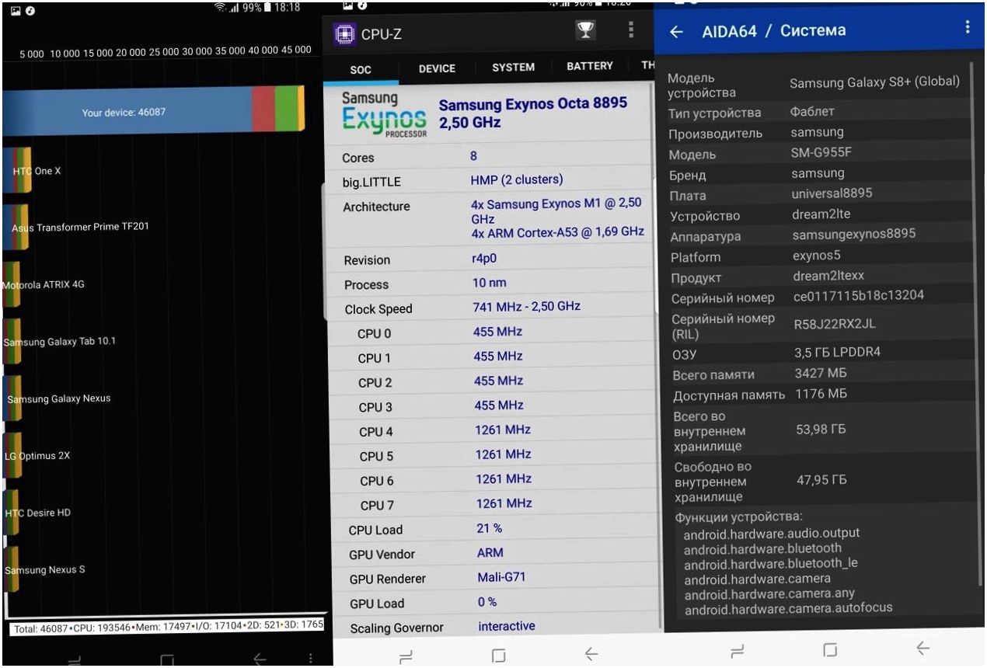Tap the 'Samsung Galaxy S8+ (Global)' model value
The image size is (987, 668).
pyautogui.click(x=874, y=82)
